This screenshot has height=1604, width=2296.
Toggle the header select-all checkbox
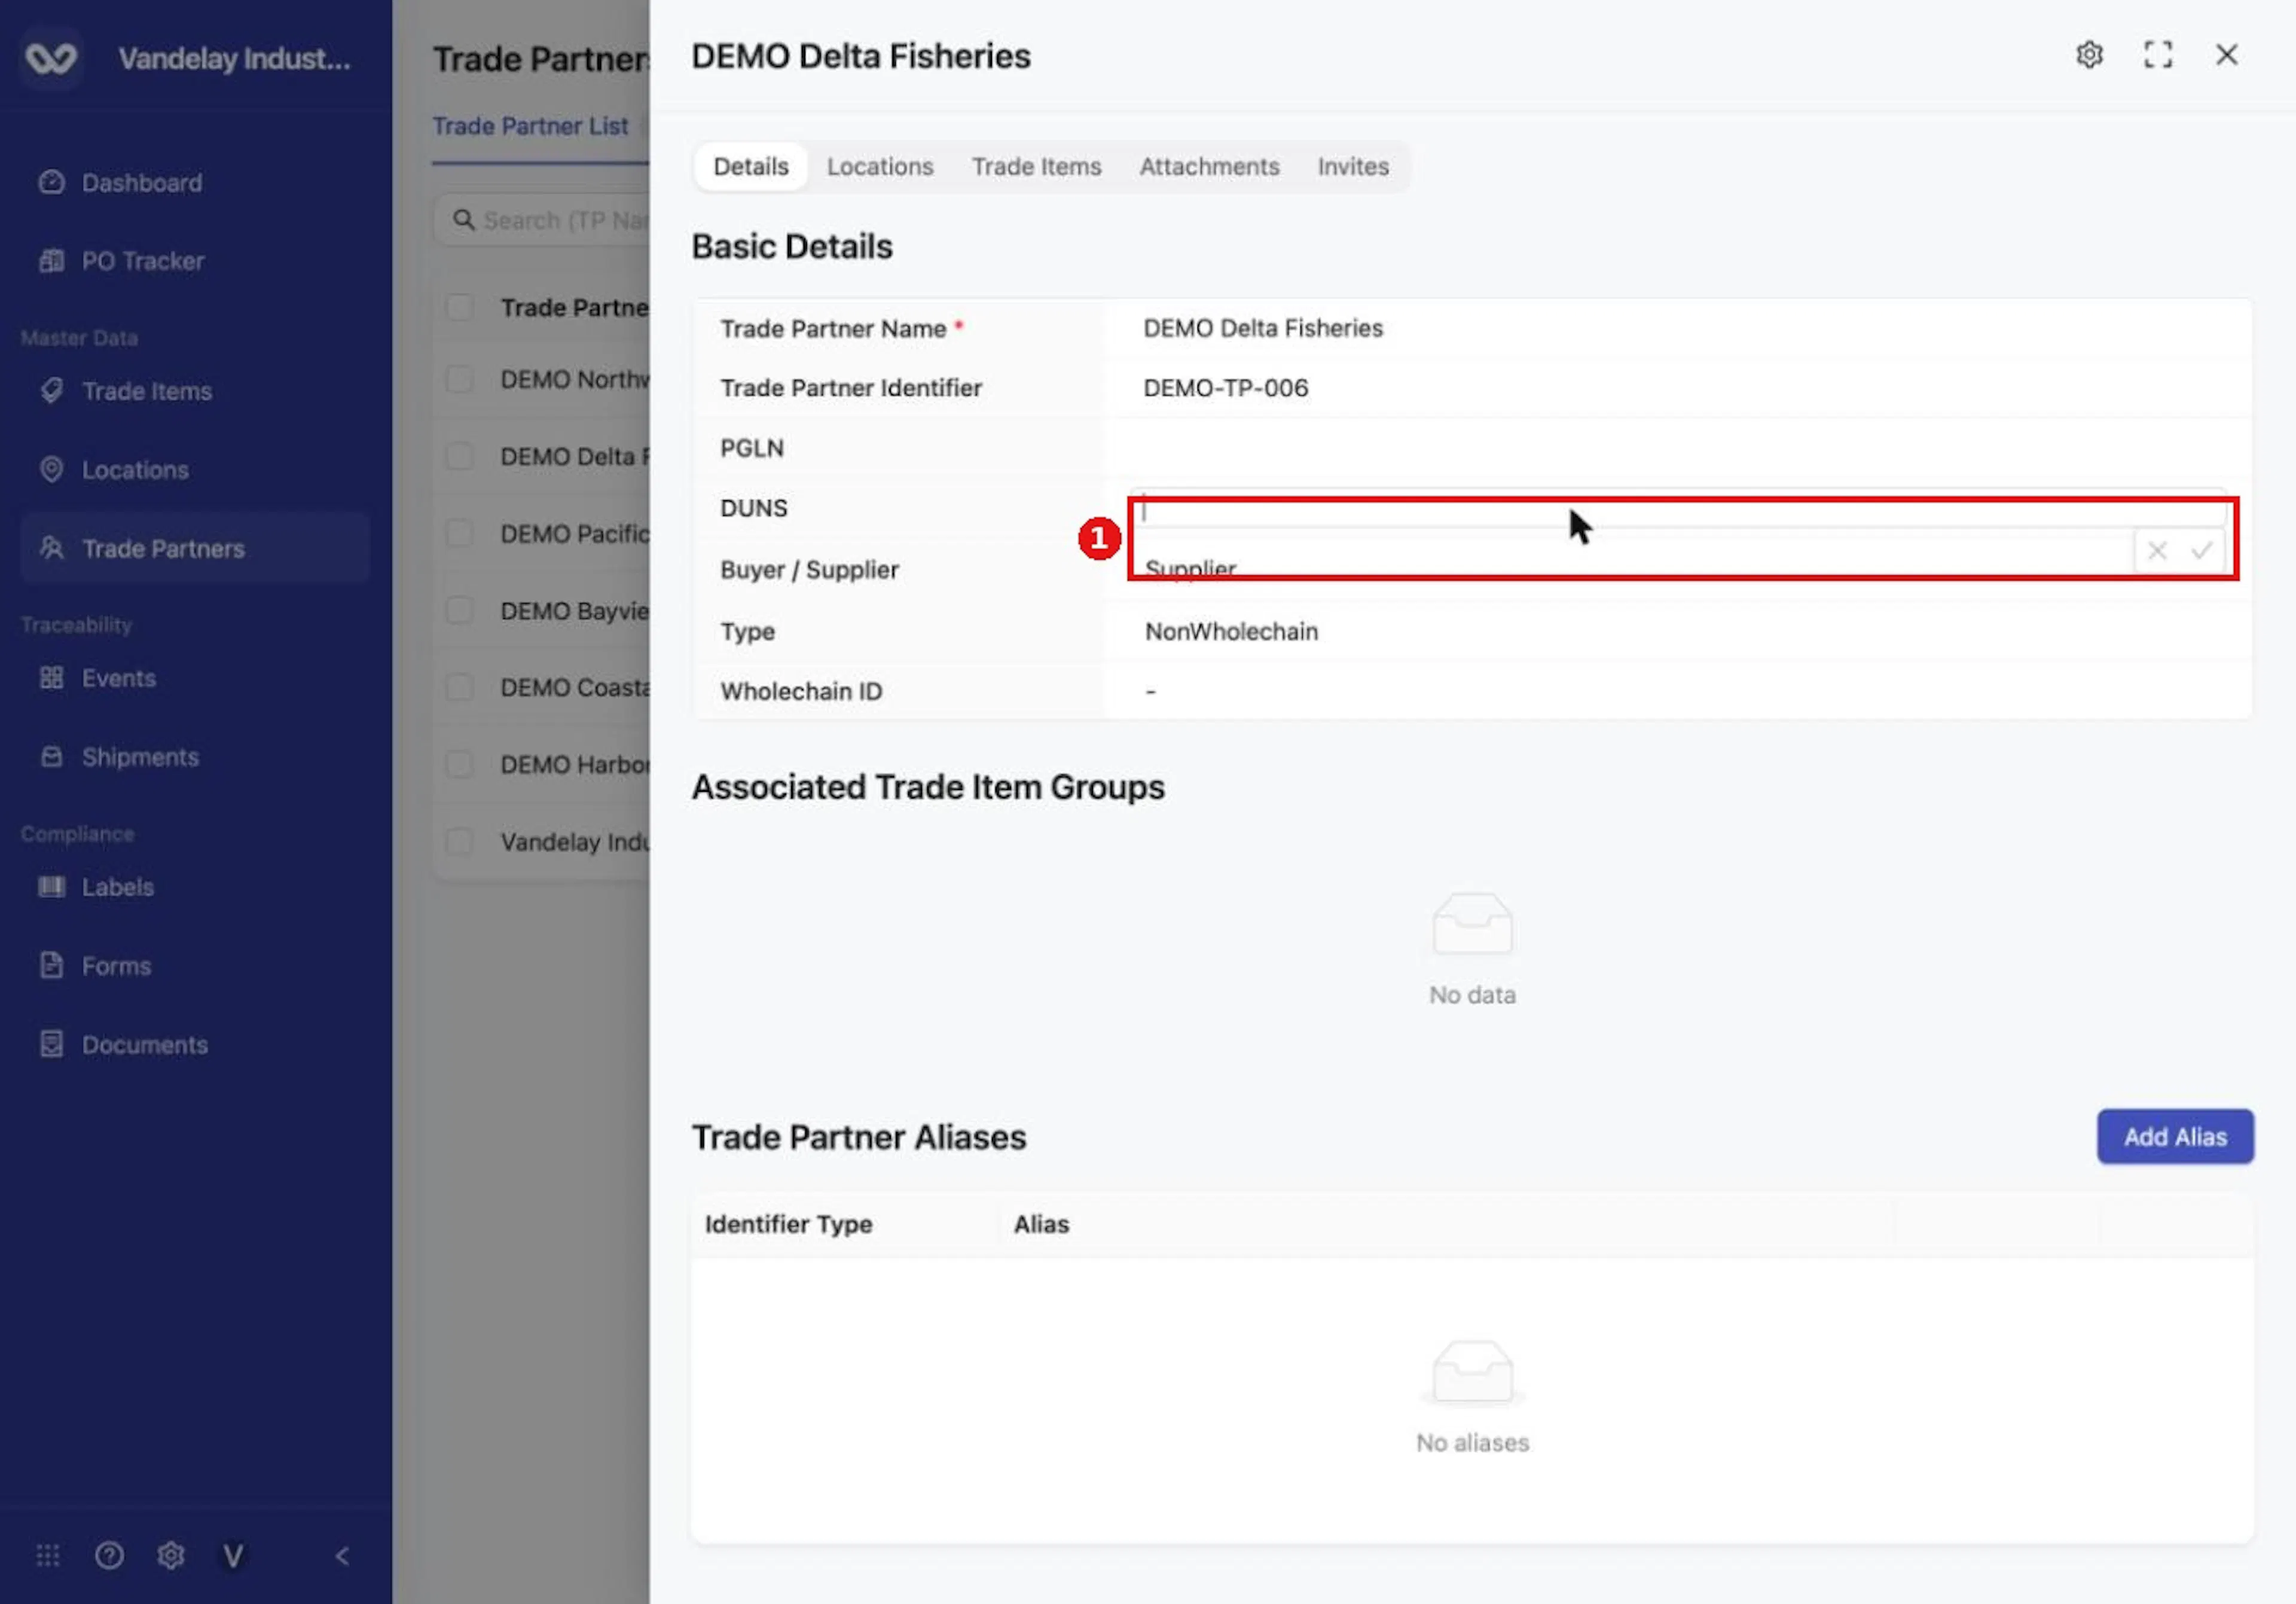click(x=460, y=307)
